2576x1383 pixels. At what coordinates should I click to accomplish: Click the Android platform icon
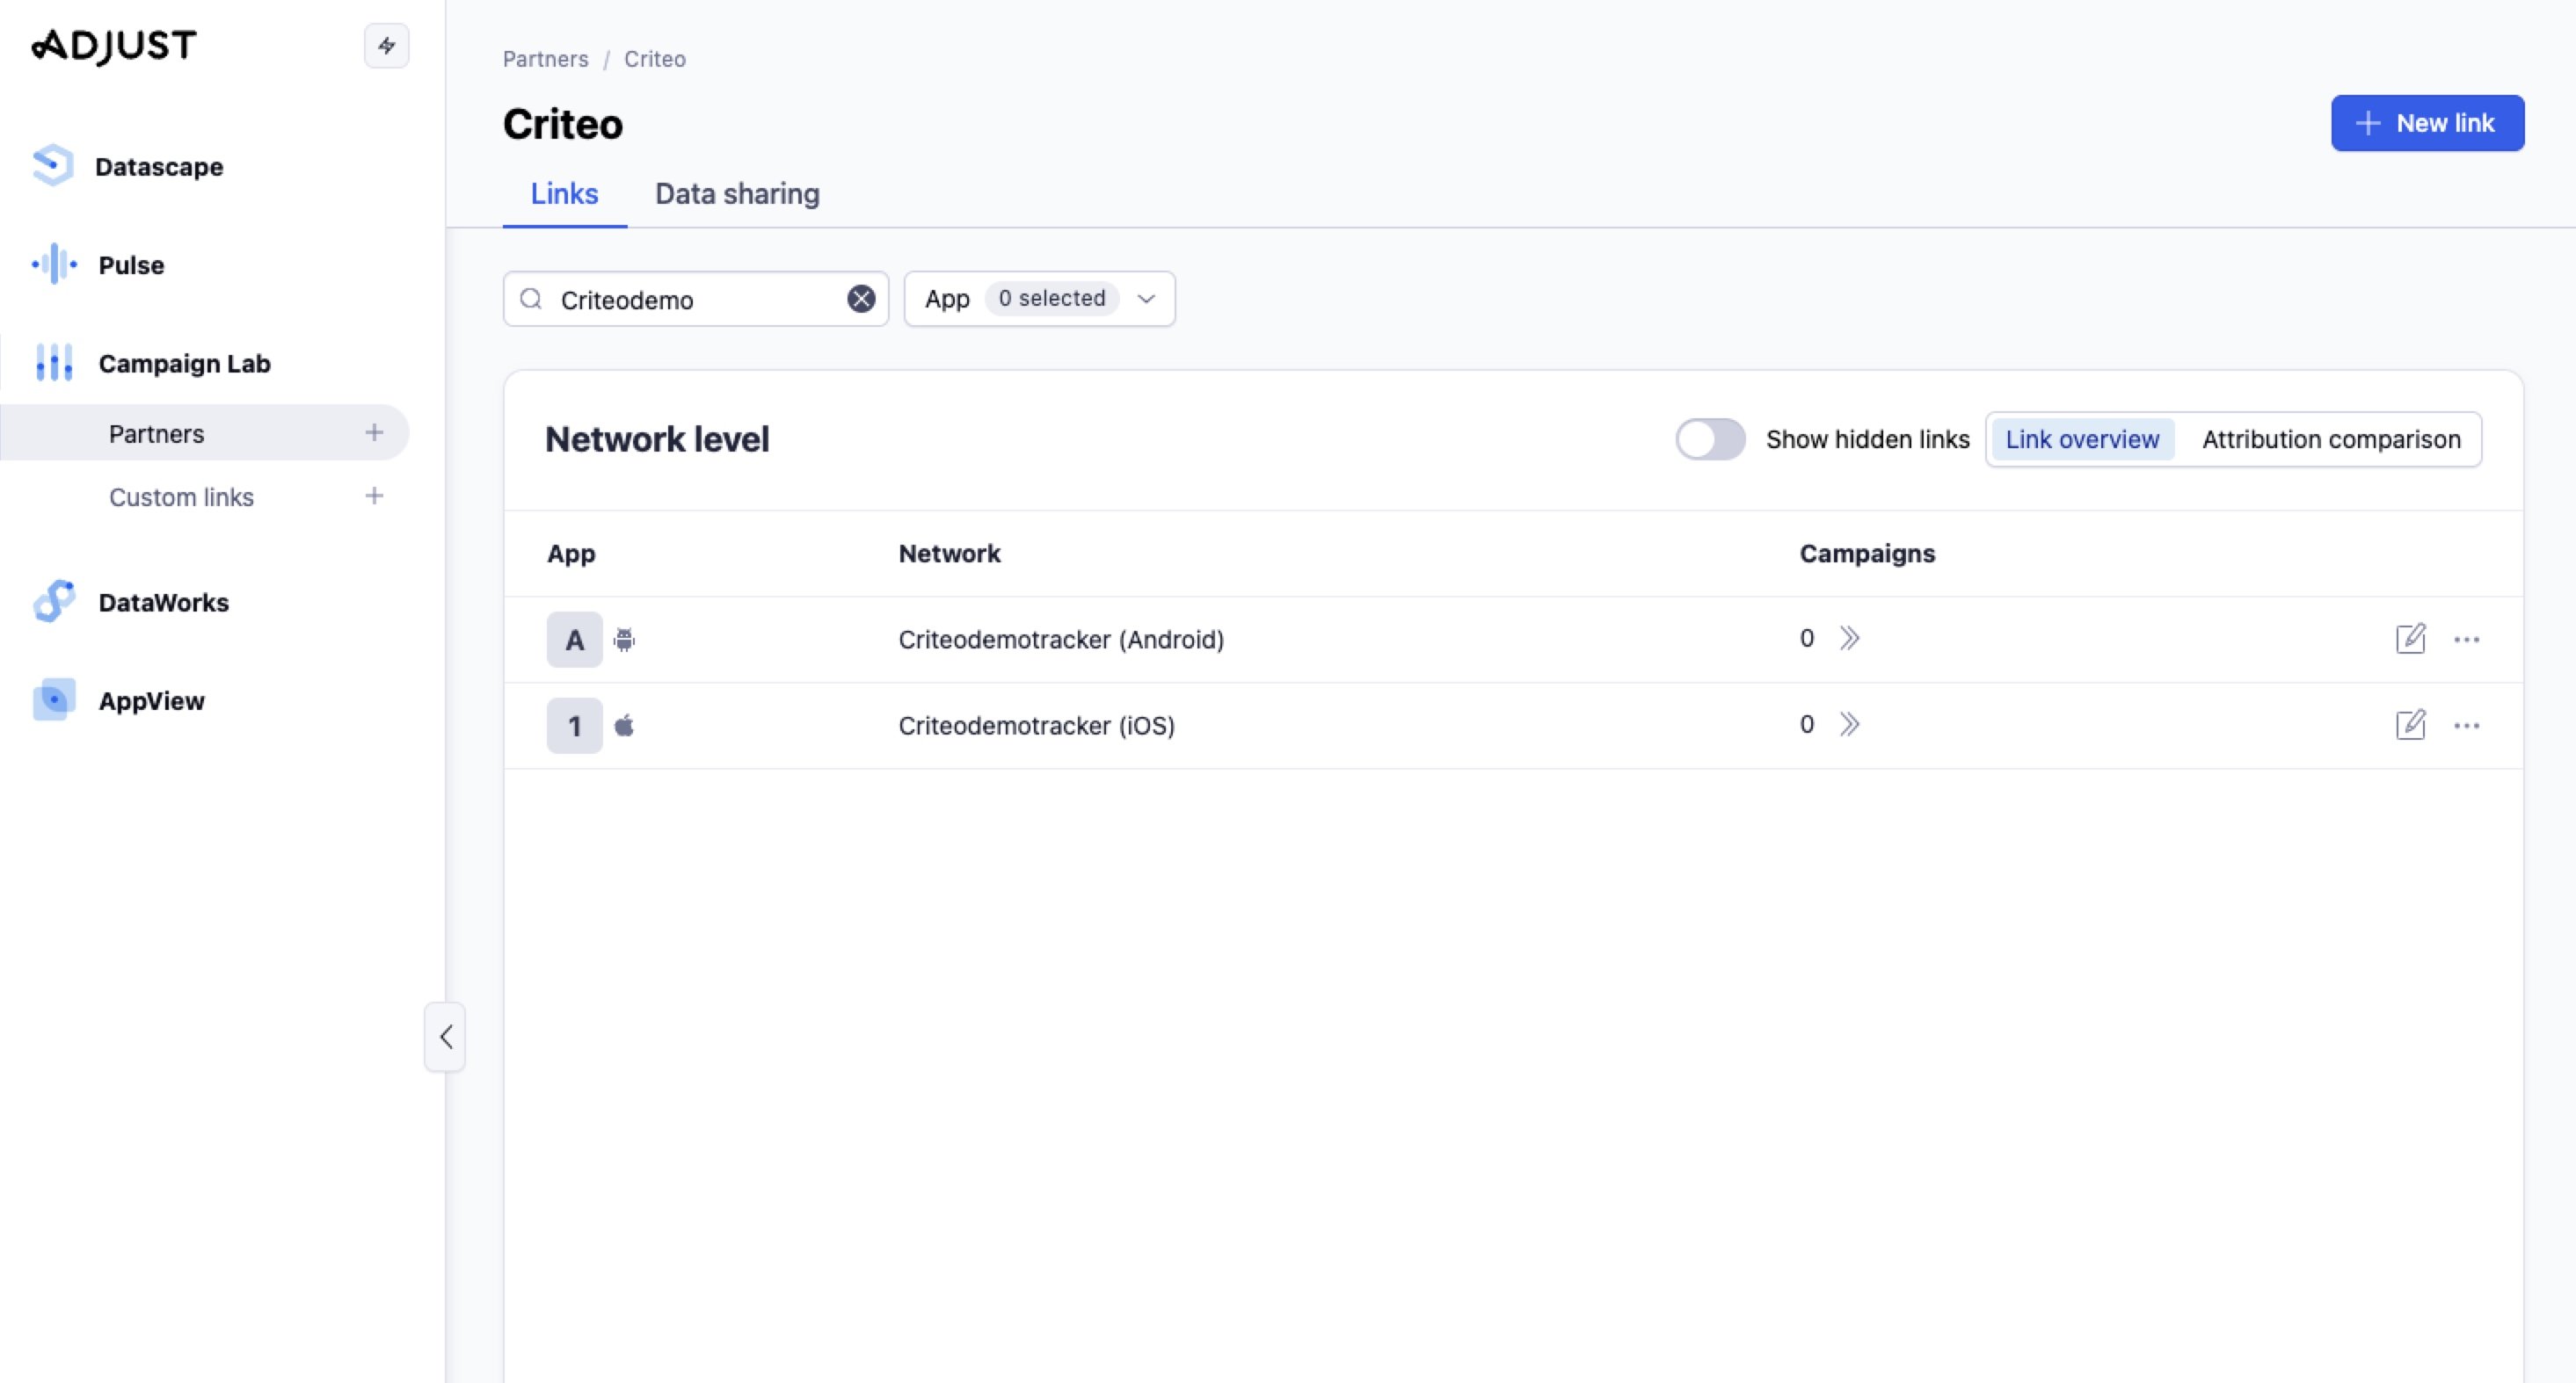point(624,640)
